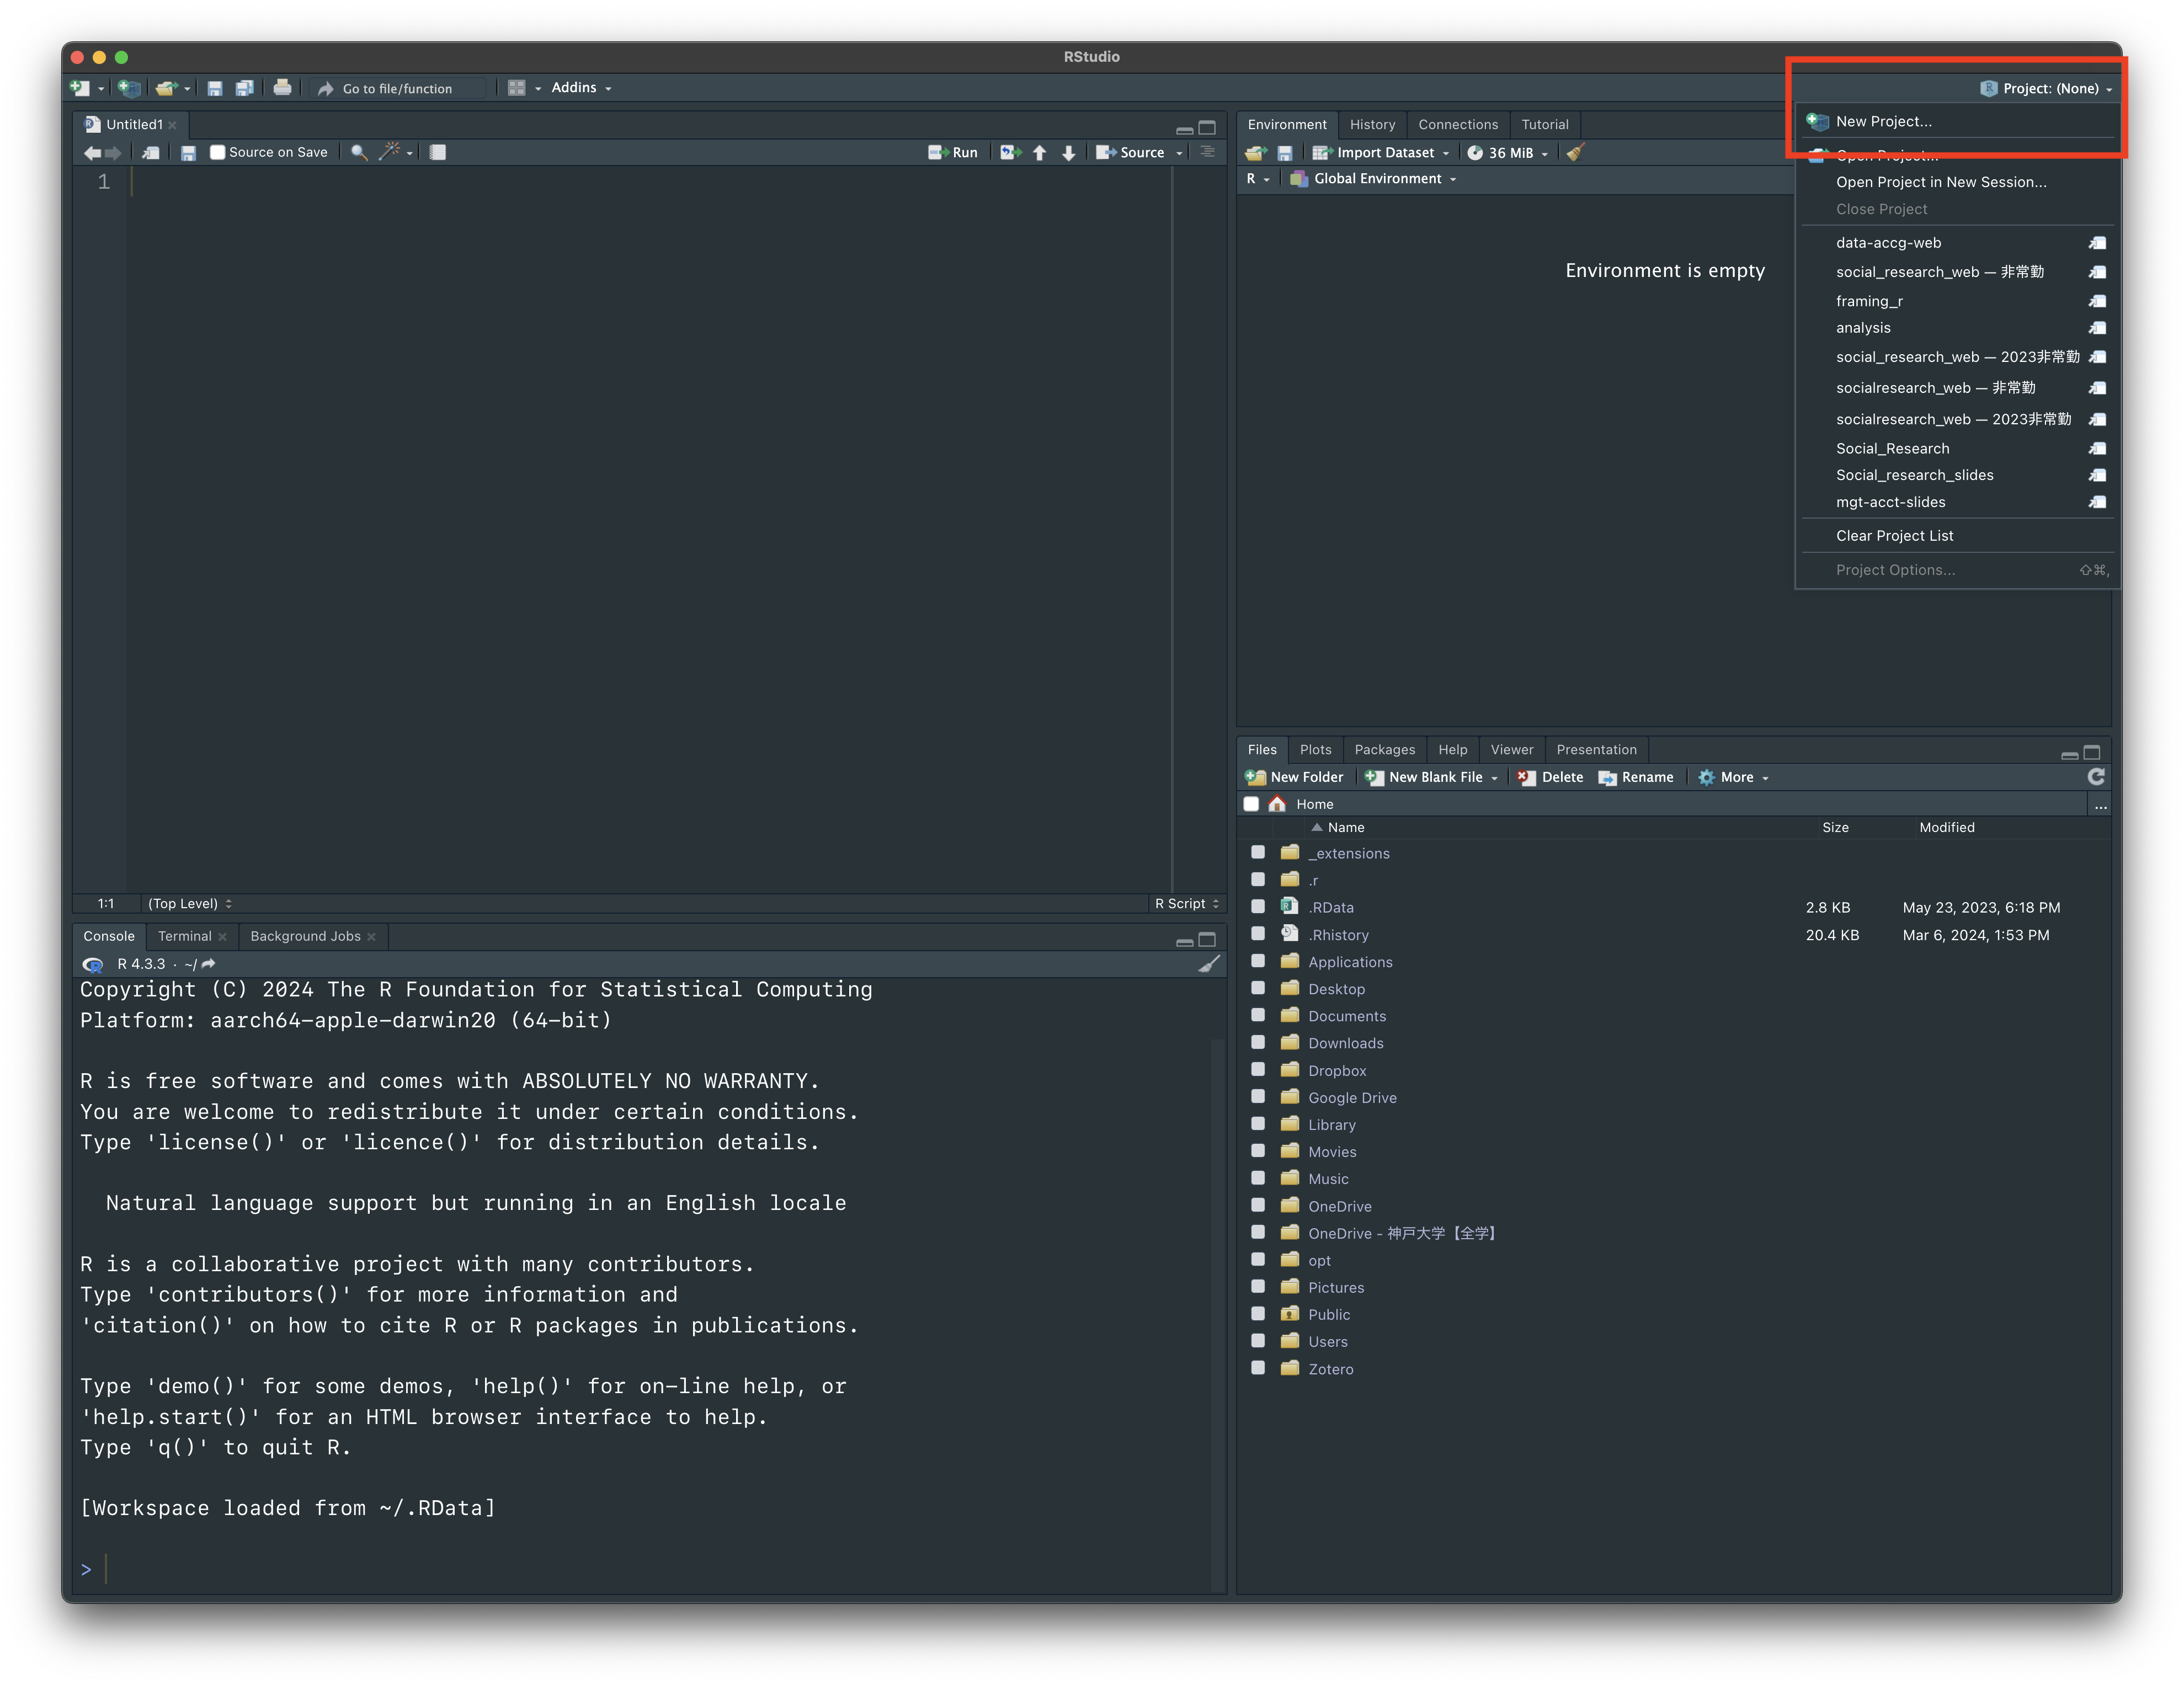The height and width of the screenshot is (1685, 2184).
Task: Check the box next to Documents folder
Action: pos(1258,1015)
